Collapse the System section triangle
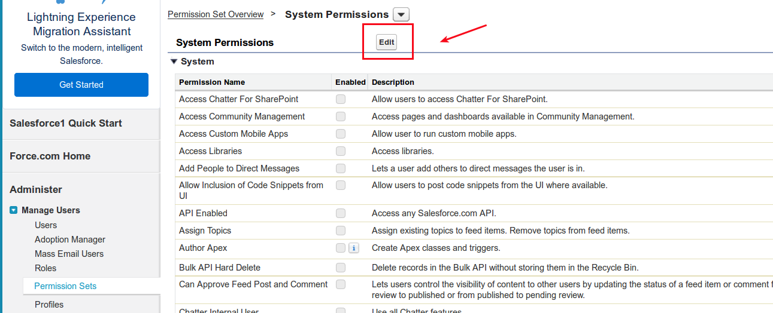773x313 pixels. click(174, 61)
